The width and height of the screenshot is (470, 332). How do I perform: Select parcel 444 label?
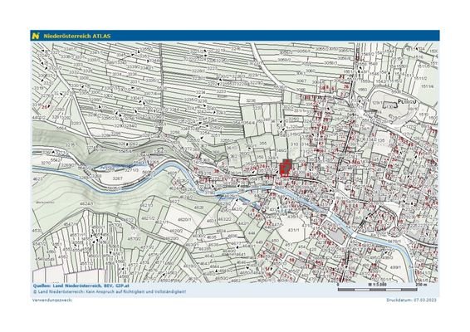(x=252, y=233)
